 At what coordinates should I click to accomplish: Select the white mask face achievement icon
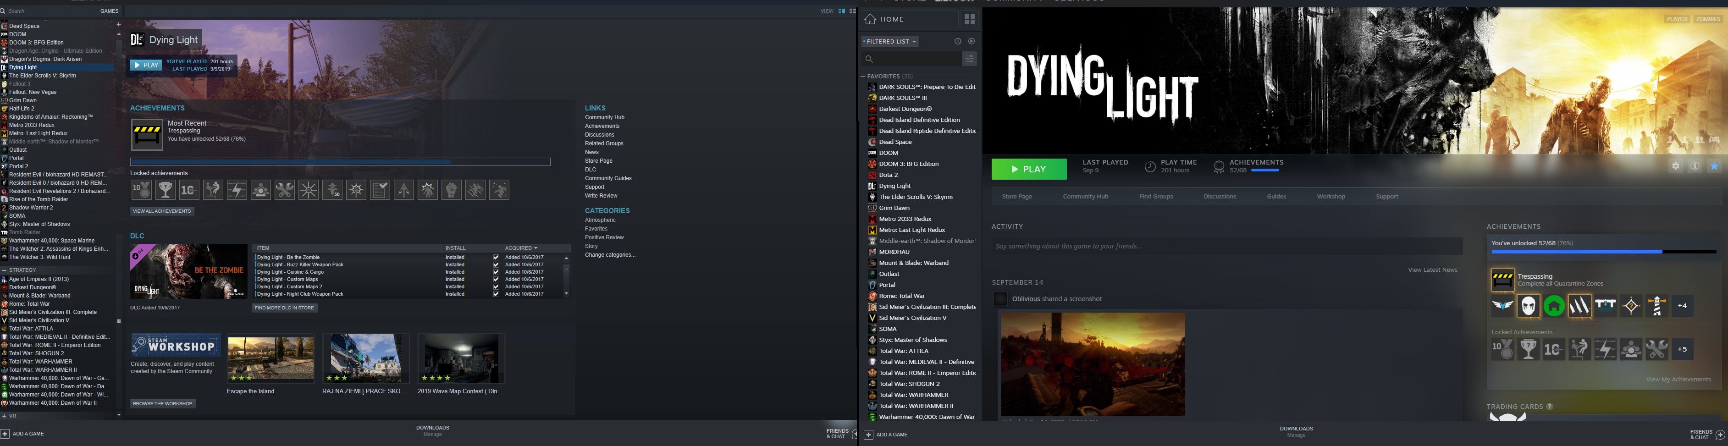[x=1528, y=306]
